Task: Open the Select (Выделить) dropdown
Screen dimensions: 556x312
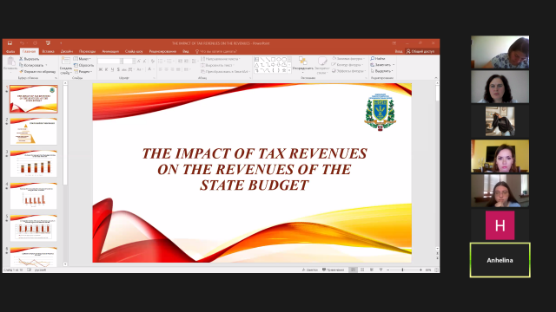Action: point(382,71)
